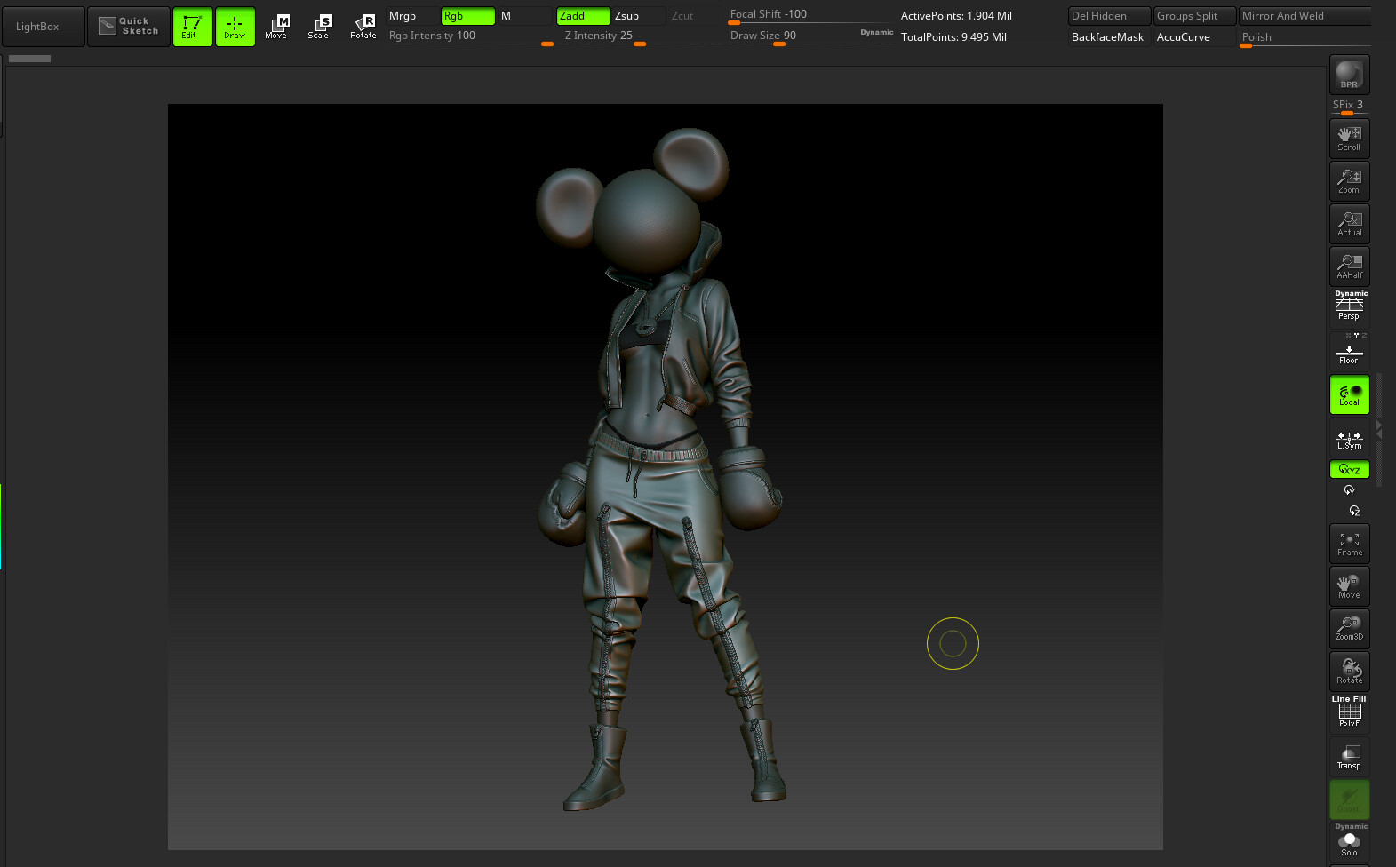The height and width of the screenshot is (867, 1396).
Task: Adjust the Draw Size slider
Action: pos(792,36)
